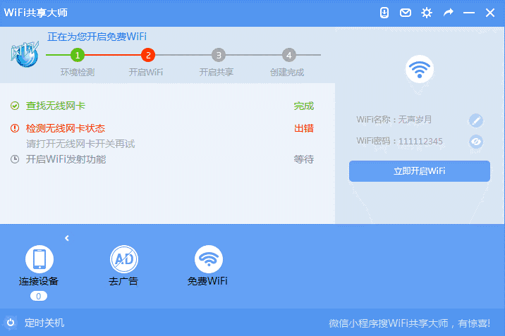Open settings gear icon
This screenshot has width=505, height=336.
tap(427, 13)
